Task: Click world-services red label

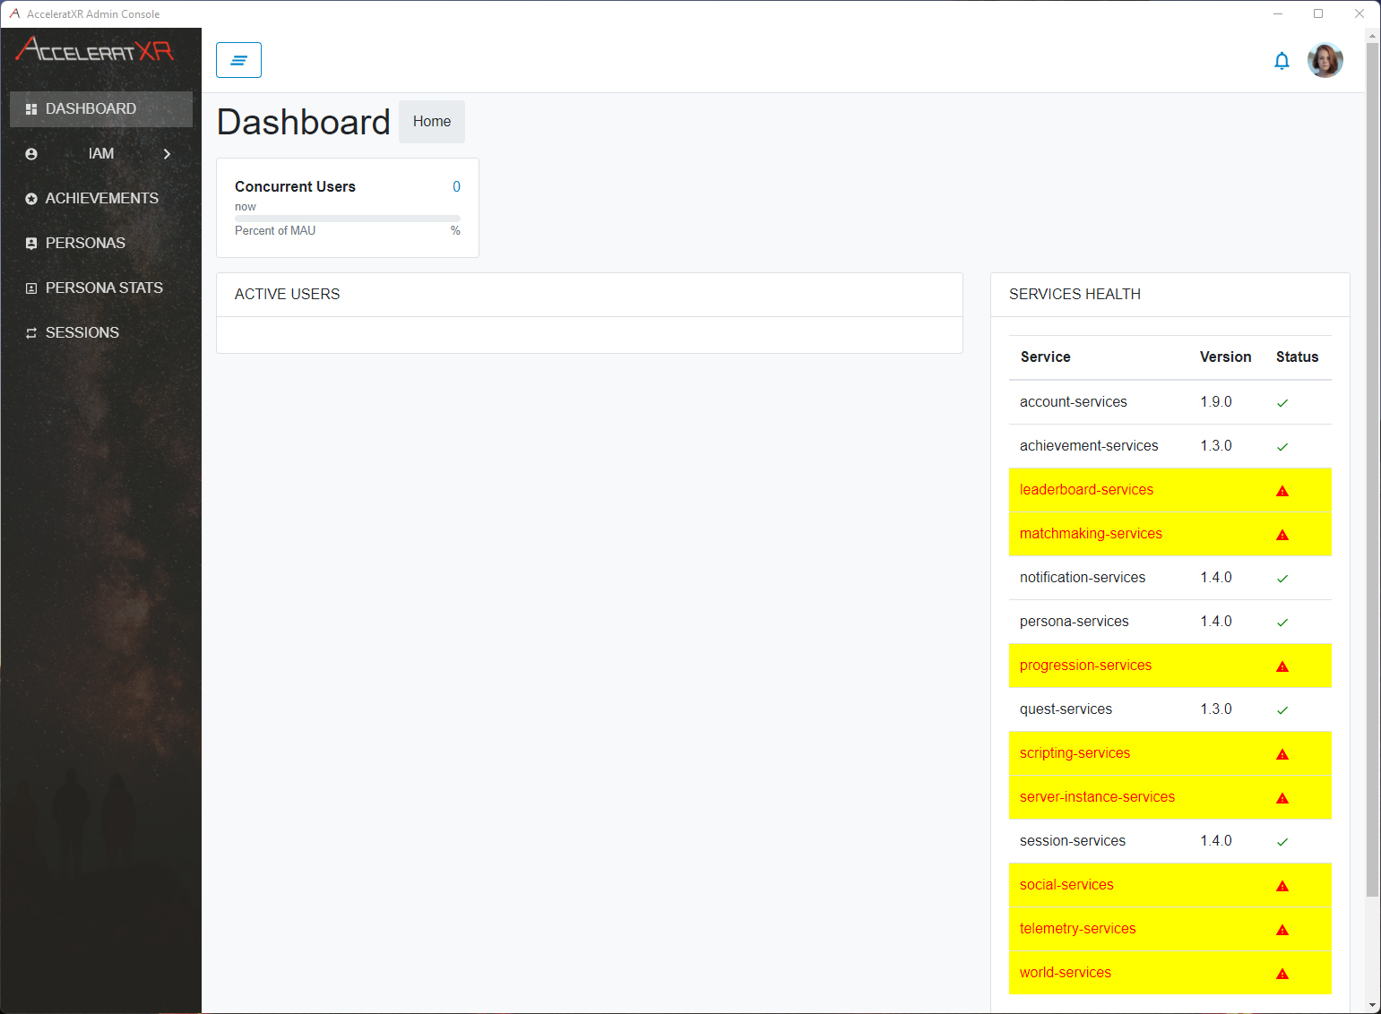Action: click(1065, 973)
